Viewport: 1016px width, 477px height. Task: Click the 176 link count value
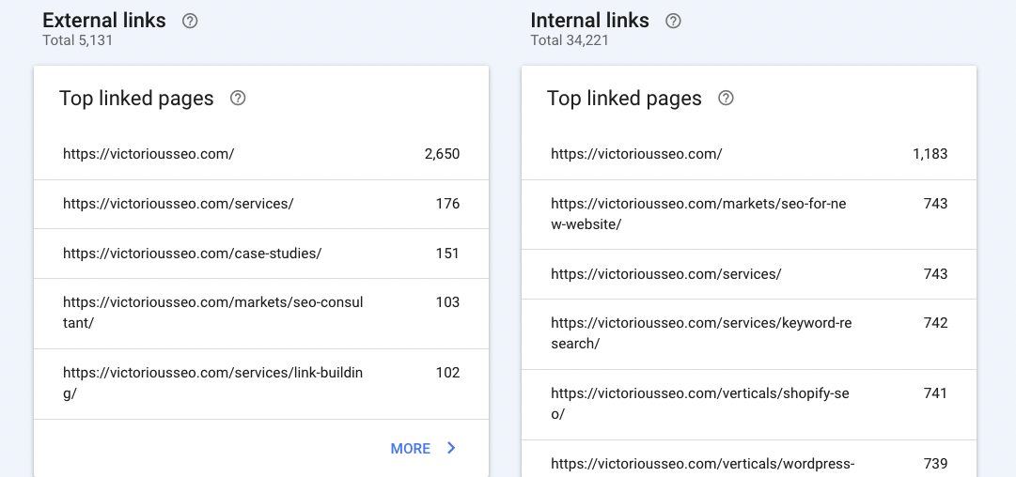(447, 204)
